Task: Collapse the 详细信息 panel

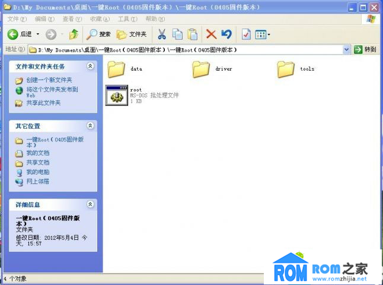Action: (90, 204)
